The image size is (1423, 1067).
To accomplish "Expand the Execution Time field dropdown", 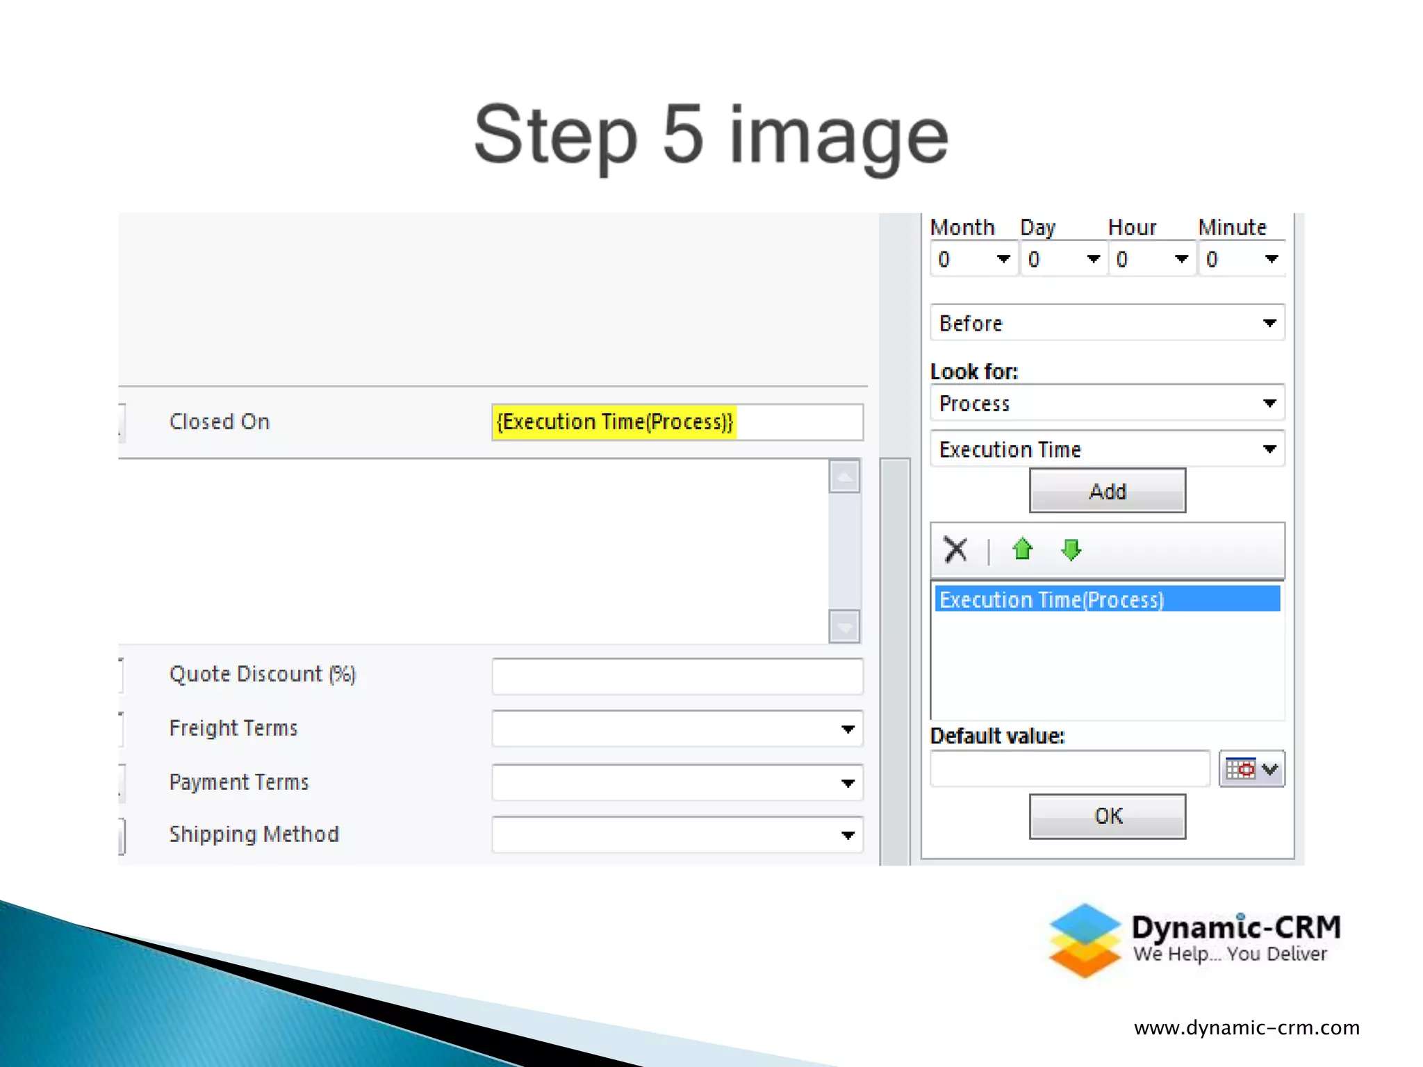I will 1108,449.
